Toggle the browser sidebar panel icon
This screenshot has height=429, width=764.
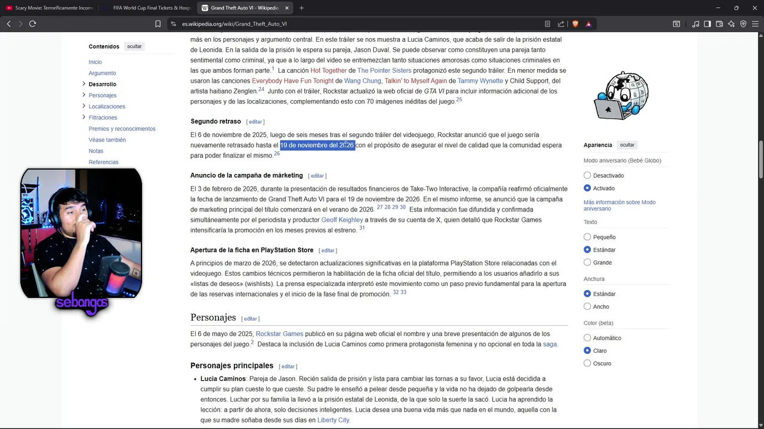[707, 24]
